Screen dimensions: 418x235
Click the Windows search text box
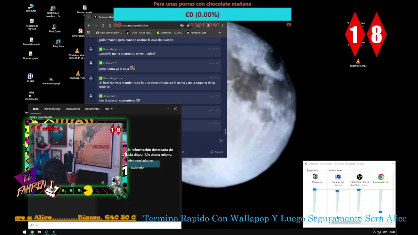click(104, 225)
